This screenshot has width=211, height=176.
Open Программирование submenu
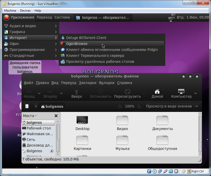(x=31, y=50)
